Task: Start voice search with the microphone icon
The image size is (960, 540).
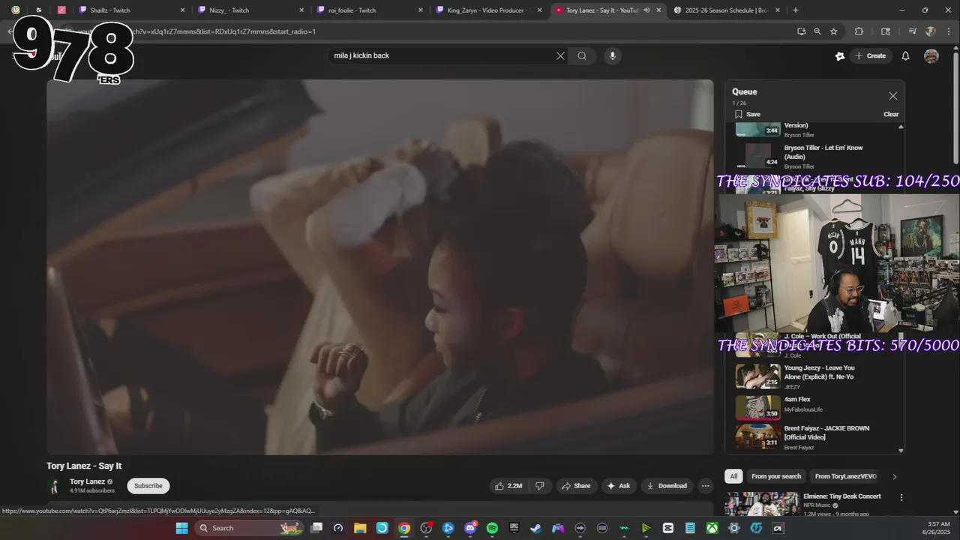Action: click(613, 55)
